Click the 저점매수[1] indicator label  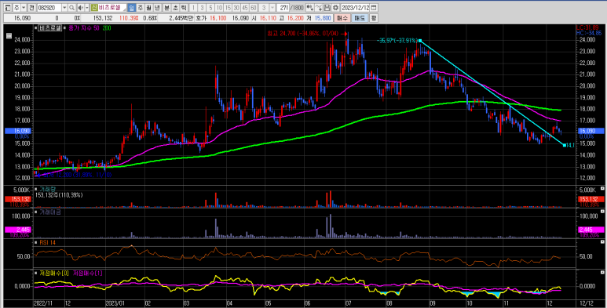coord(88,274)
